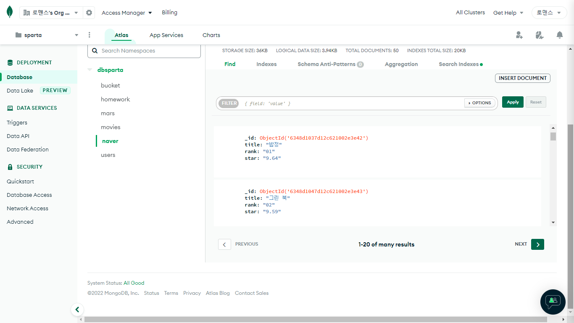Collapse sidebar with the arrow button

(77, 310)
